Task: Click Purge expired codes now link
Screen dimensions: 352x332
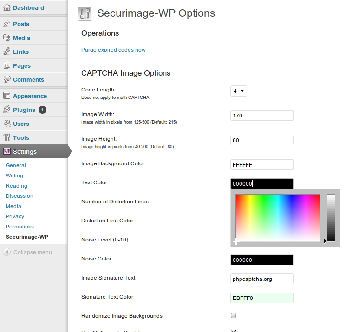Action: pos(113,50)
